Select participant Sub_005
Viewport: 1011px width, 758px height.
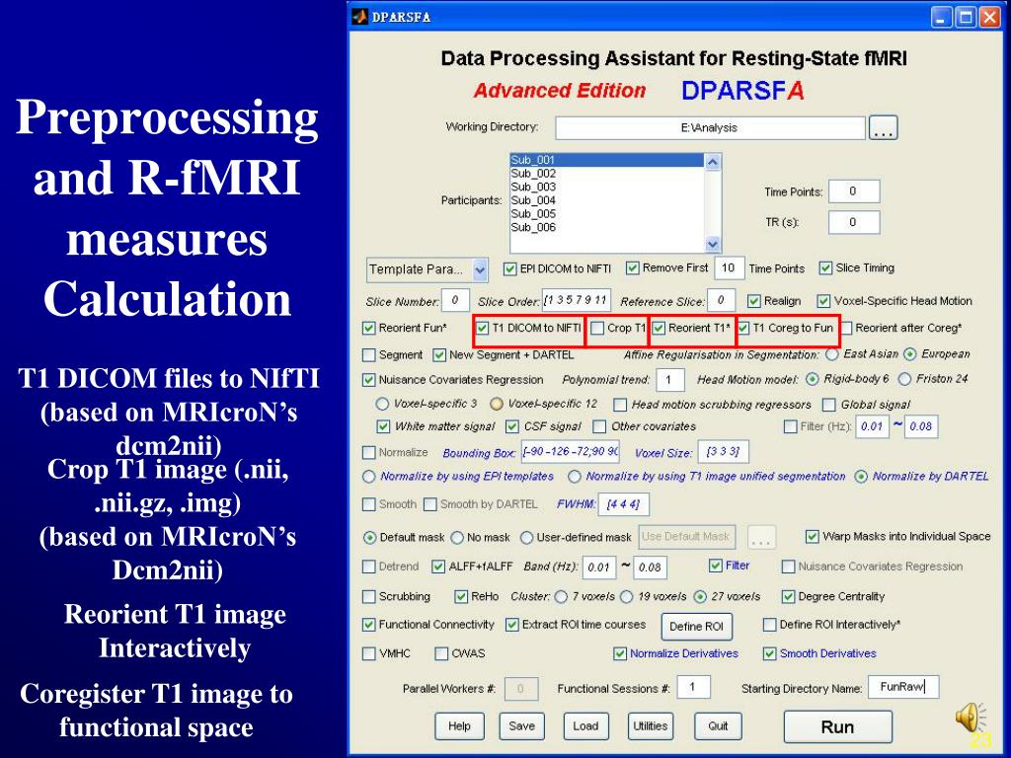tap(533, 214)
